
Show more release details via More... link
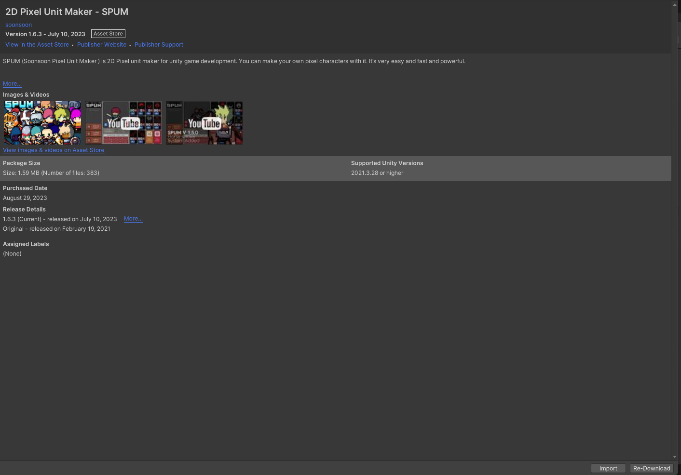(x=133, y=219)
